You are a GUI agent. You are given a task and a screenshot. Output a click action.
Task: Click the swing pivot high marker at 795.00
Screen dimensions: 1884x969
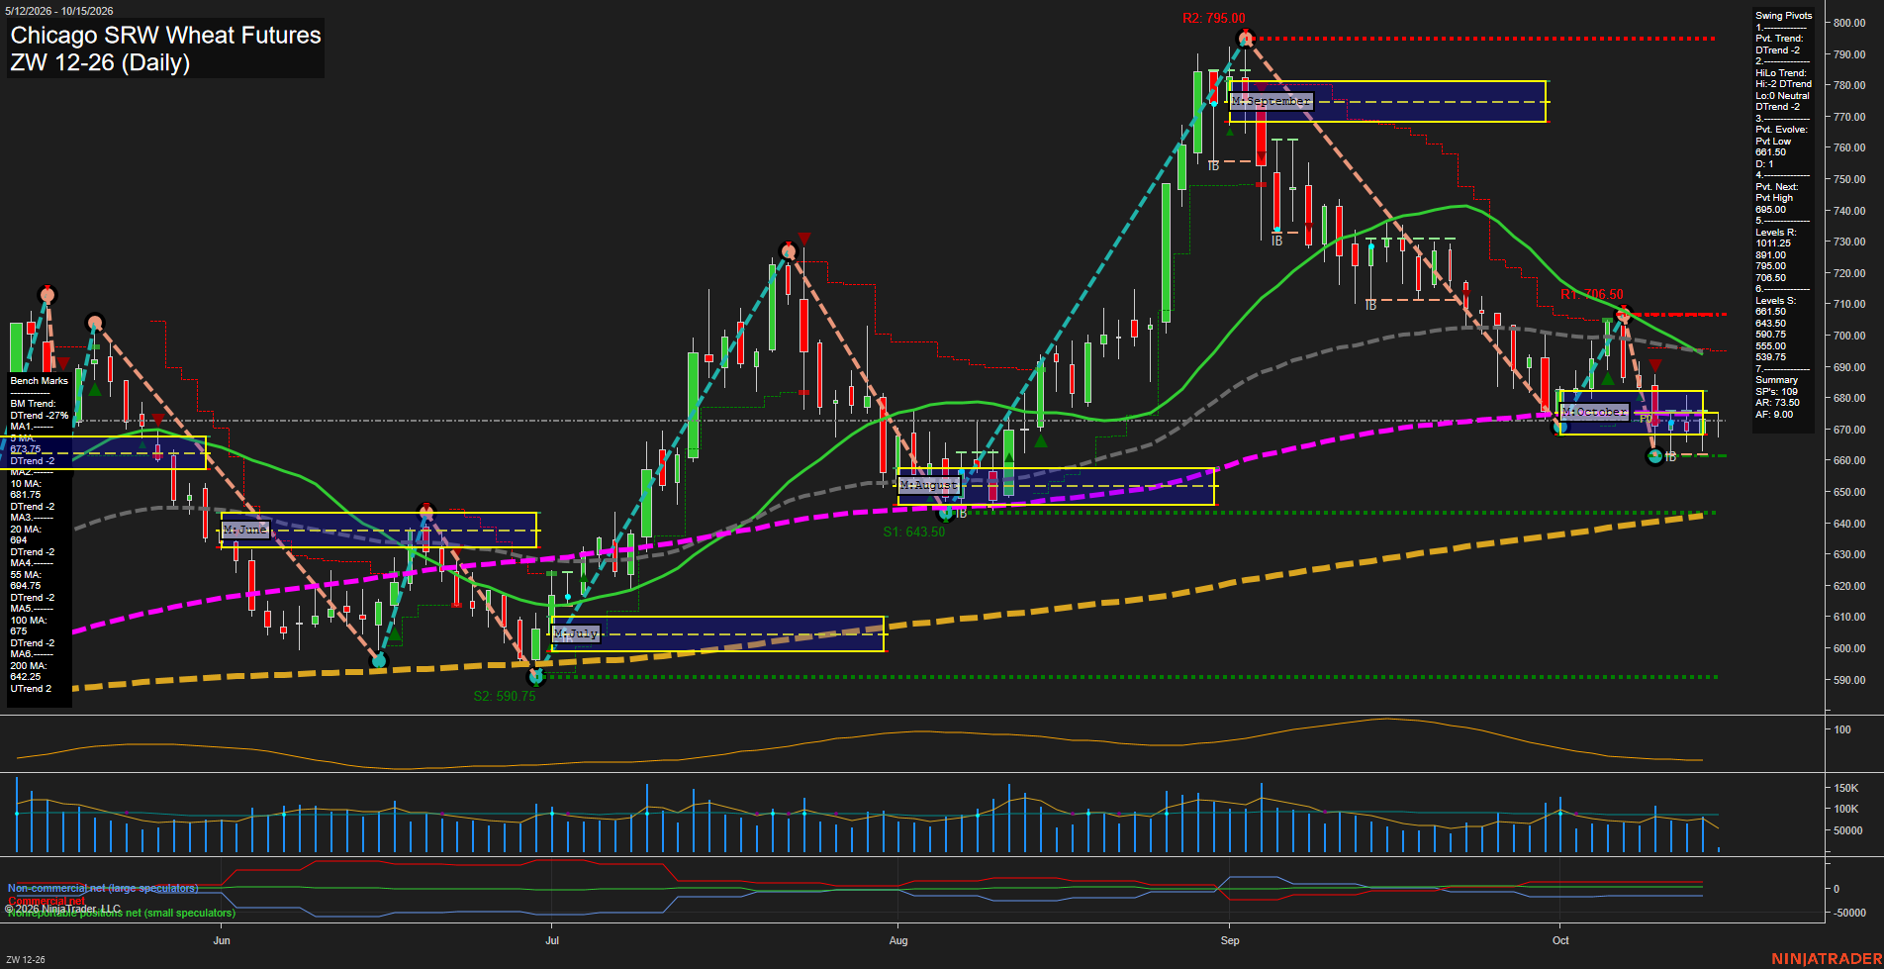[x=1246, y=39]
